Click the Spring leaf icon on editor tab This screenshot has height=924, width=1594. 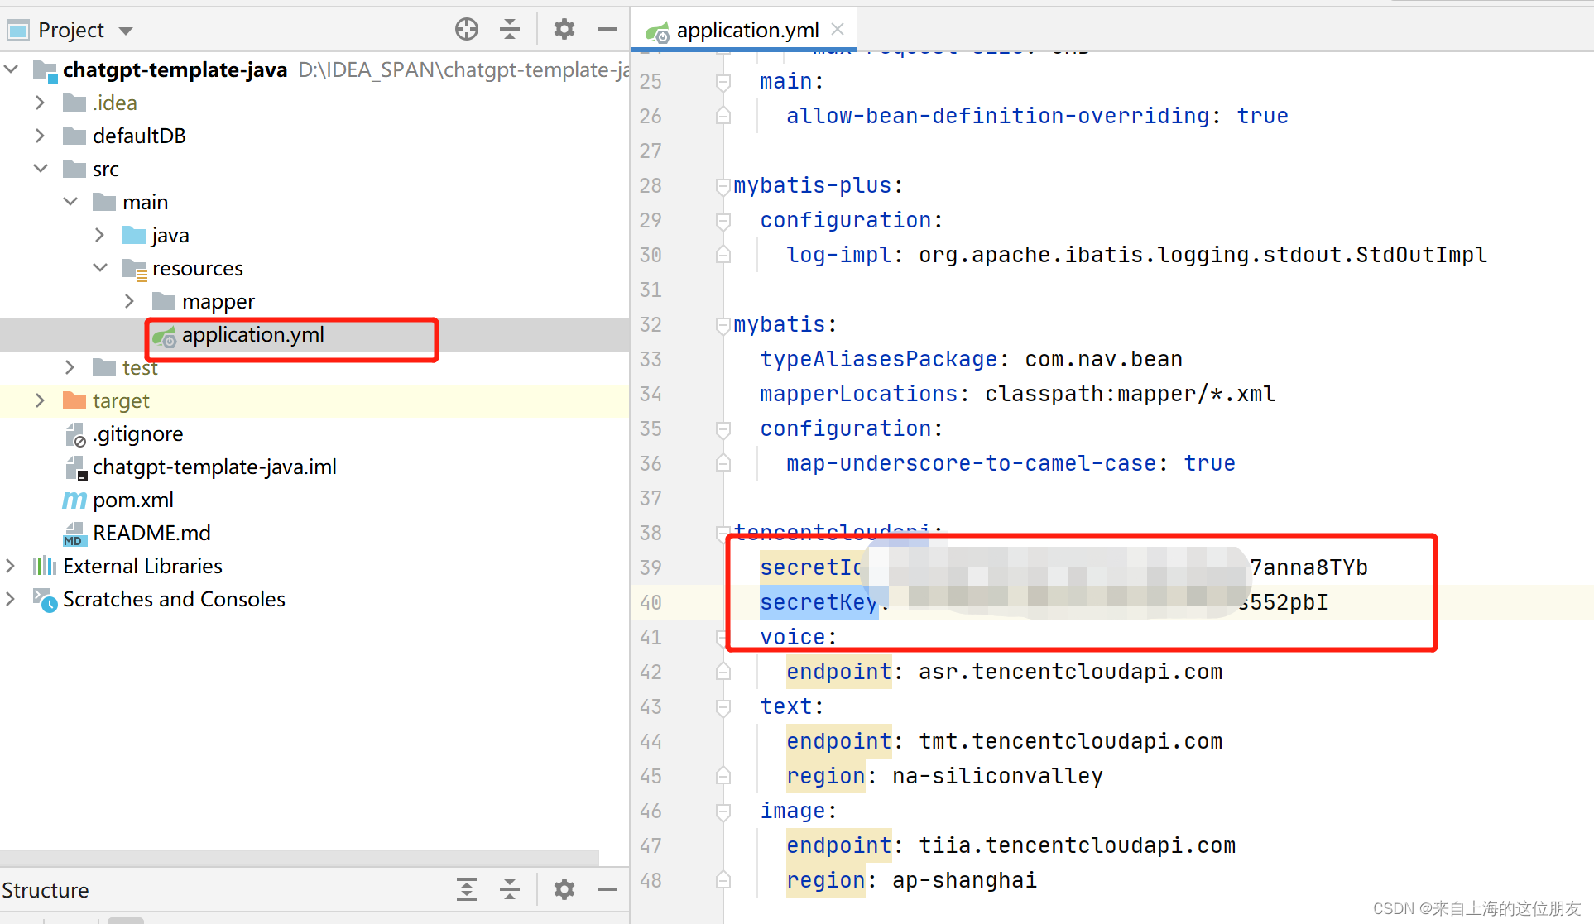pyautogui.click(x=658, y=32)
